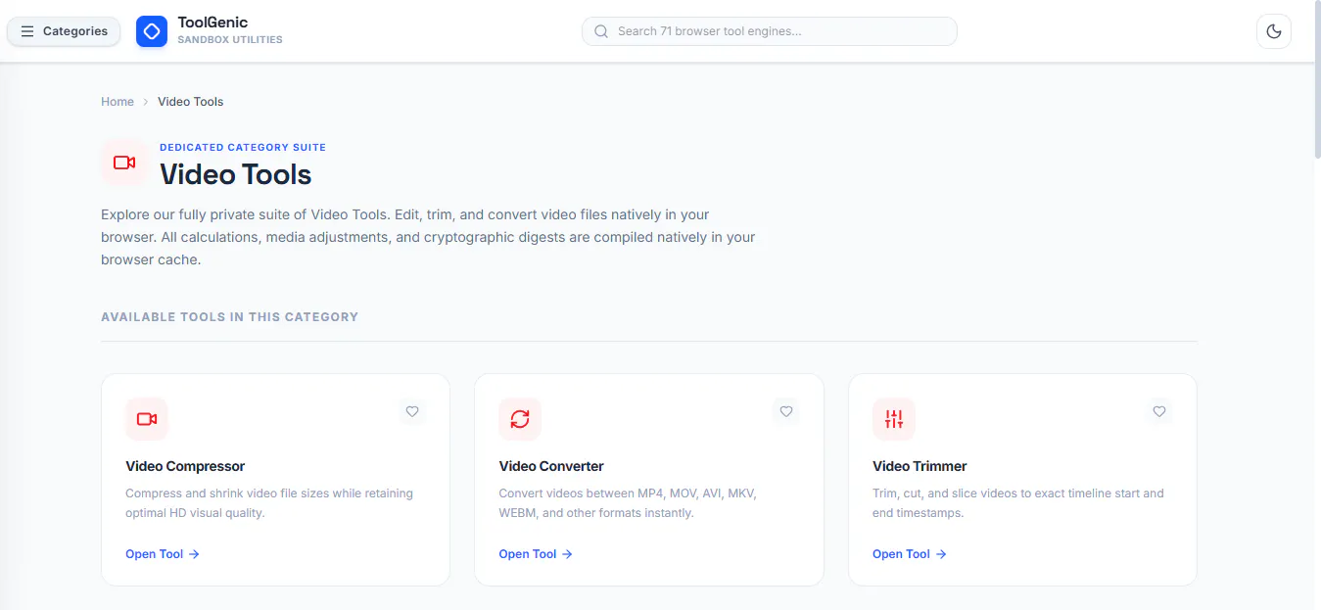This screenshot has width=1321, height=610.
Task: Open the Categories menu button
Action: [x=64, y=31]
